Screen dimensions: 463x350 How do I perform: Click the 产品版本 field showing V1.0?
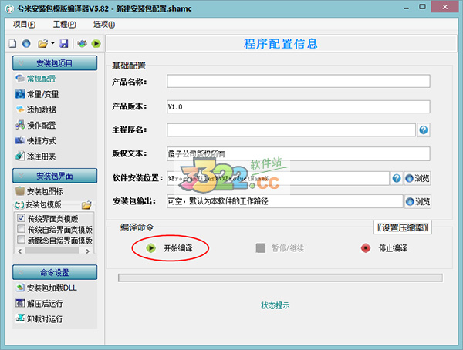point(298,106)
